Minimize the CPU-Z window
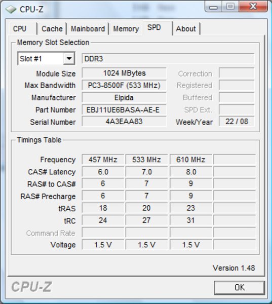Screen dimensions: 272x304 click(x=214, y=7)
